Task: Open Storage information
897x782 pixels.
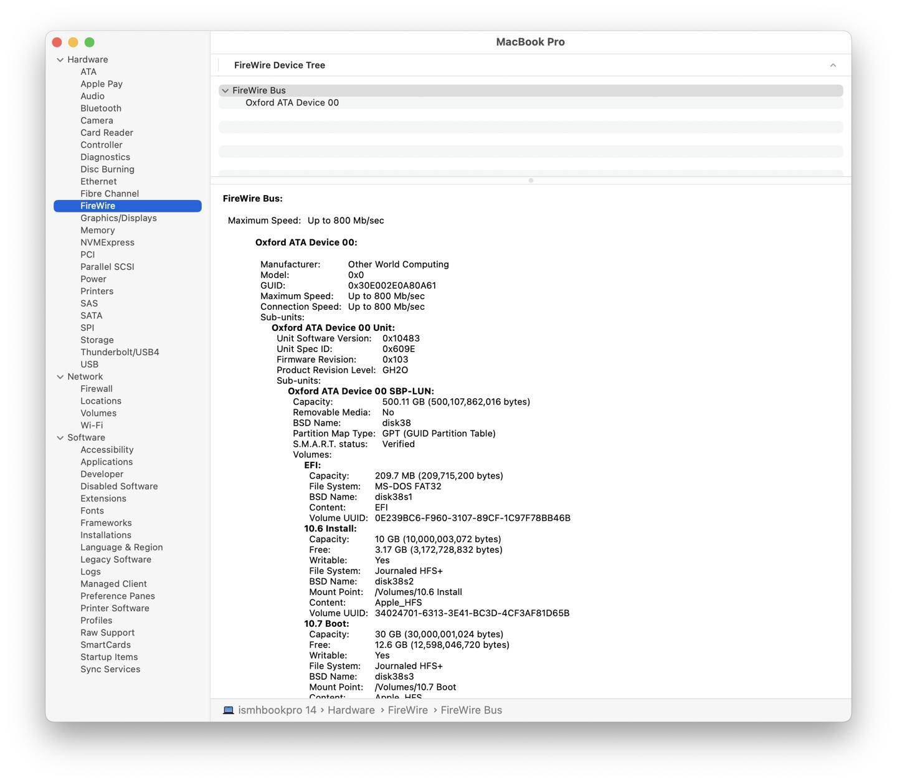Action: (x=97, y=340)
